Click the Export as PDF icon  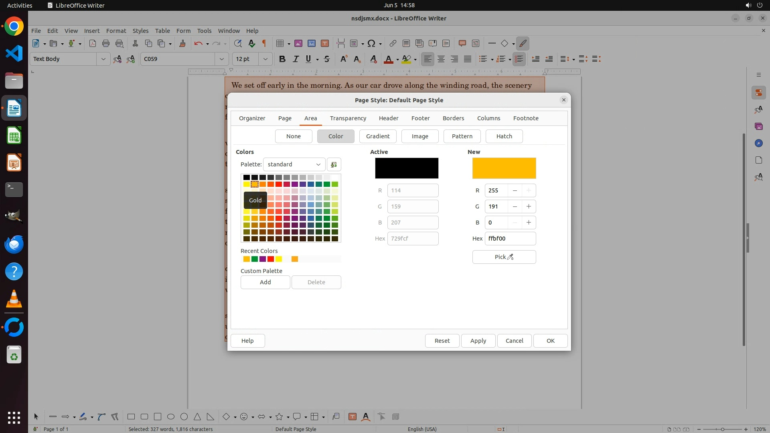[93, 43]
